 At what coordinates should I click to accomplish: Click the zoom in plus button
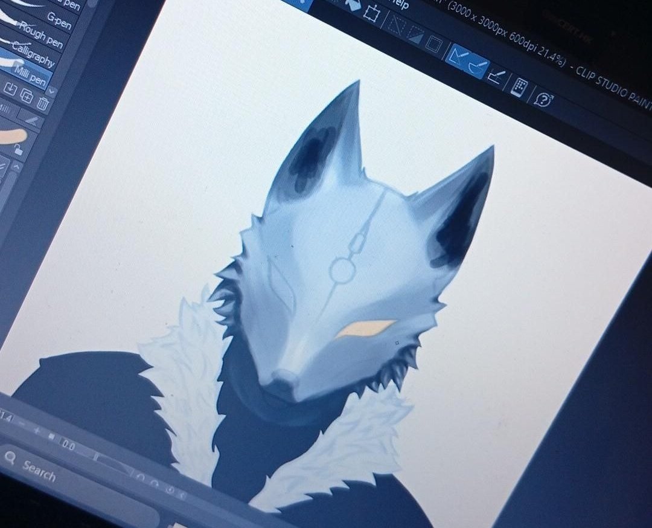point(37,430)
